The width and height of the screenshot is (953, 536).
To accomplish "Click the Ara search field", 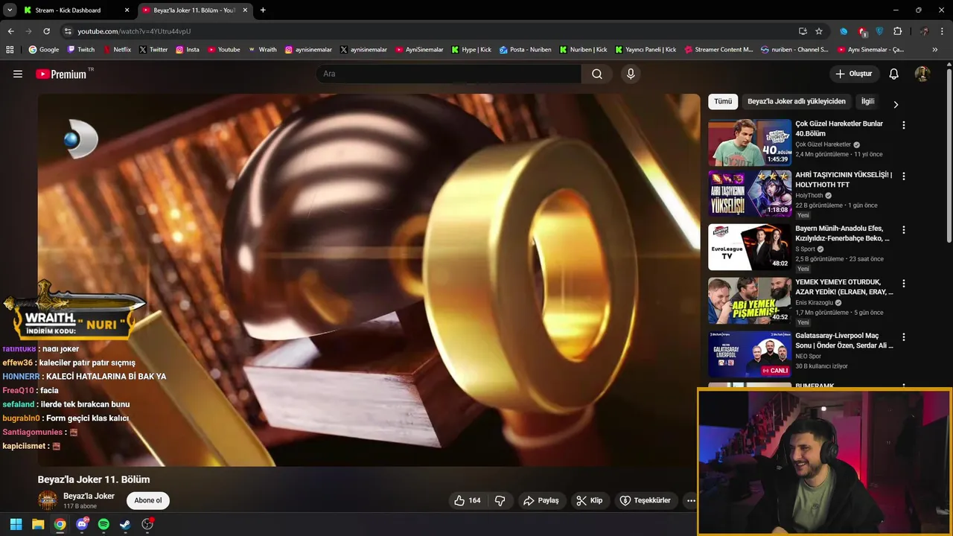I will coord(449,74).
